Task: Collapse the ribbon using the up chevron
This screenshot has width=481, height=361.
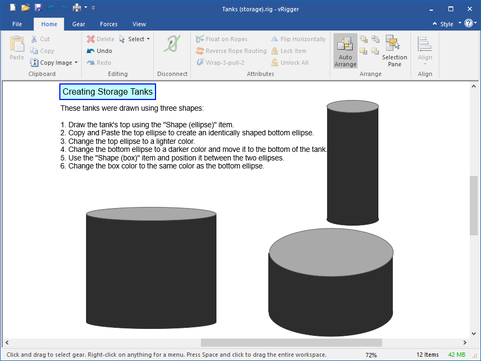Action: 435,24
